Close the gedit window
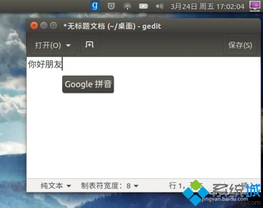Image resolution: width=263 pixels, height=208 pixels. [x=34, y=26]
